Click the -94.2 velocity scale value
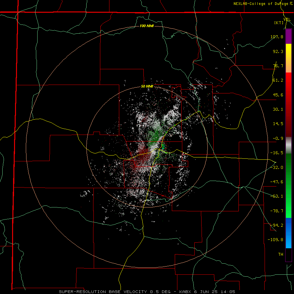294x294 pixels. 277,225
